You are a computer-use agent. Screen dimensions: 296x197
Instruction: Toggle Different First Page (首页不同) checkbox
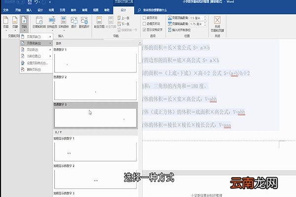point(144,18)
